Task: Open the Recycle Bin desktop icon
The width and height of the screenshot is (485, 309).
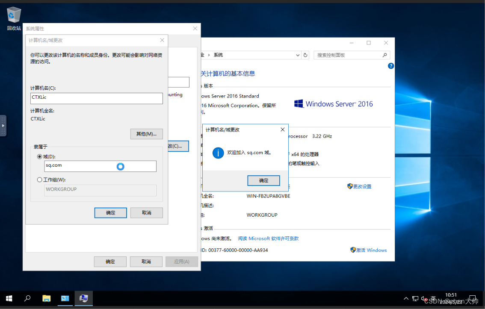Action: [x=14, y=18]
